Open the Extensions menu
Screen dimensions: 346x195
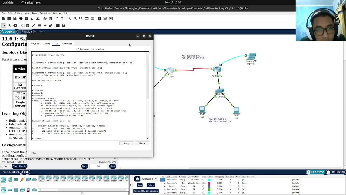(x=45, y=13)
